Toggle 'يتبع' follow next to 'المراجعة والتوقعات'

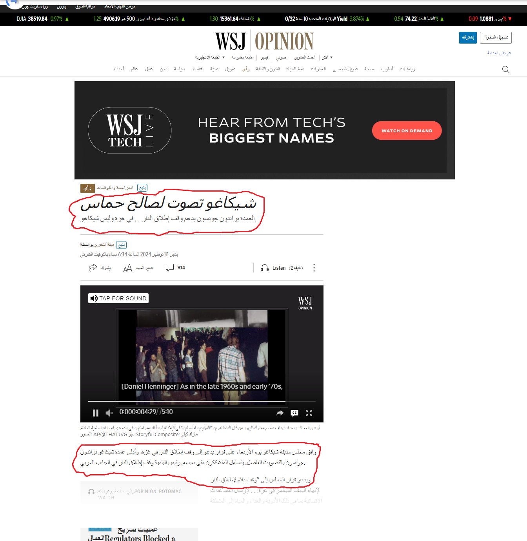(142, 188)
